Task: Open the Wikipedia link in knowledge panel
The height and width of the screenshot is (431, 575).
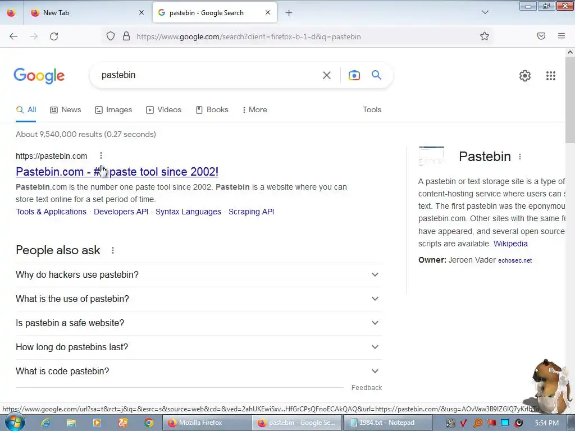Action: point(510,244)
